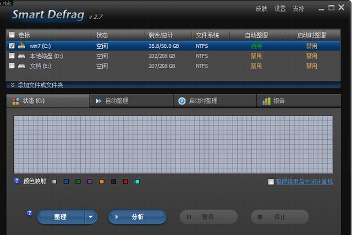Toggle 启动时整理 禁用 for 文档 (E:)
The image size is (352, 235).
(x=312, y=66)
